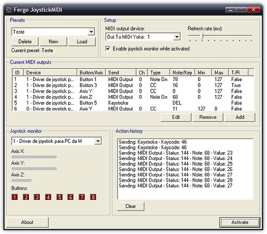Minimize the JoystickMIDI window

(x=231, y=10)
